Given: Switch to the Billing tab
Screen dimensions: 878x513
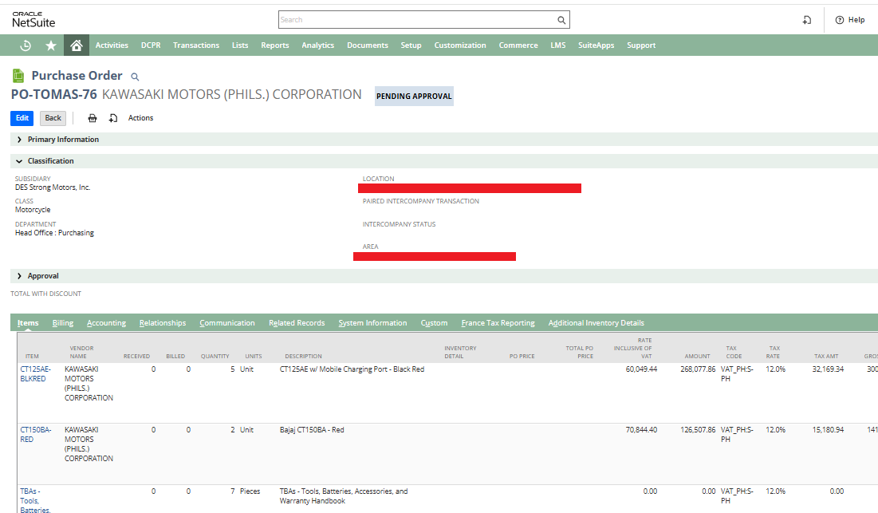Looking at the screenshot, I should (x=63, y=323).
